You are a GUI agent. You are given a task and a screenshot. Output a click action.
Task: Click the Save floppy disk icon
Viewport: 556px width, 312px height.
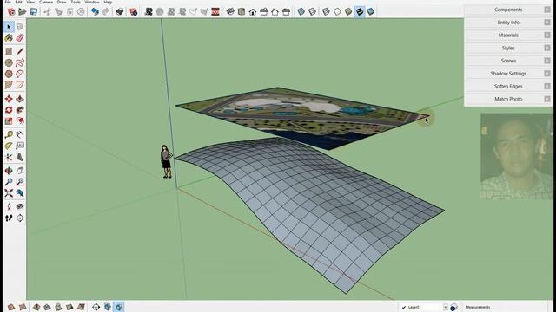tap(33, 11)
